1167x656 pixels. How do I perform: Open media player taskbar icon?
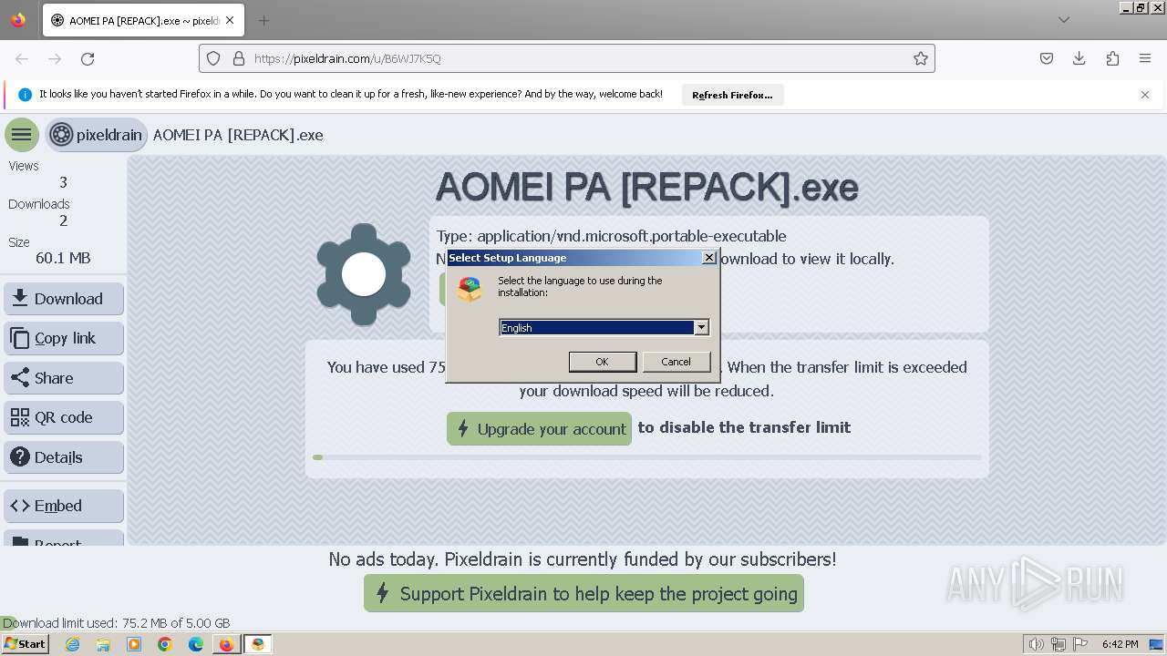pos(134,644)
